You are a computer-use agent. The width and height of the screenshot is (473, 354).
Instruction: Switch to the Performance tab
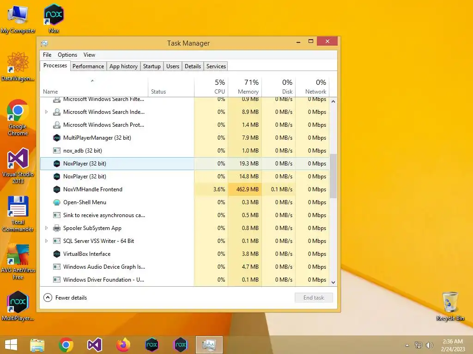pos(88,66)
